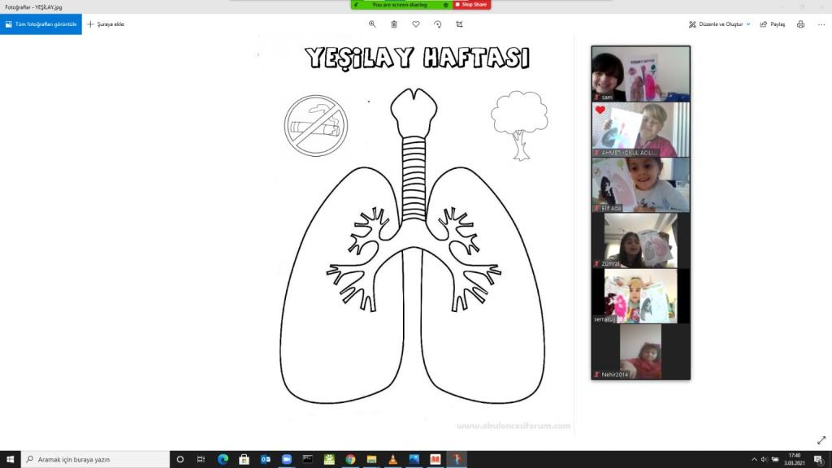Open the taskbar clock showing 17:40
Screen dimensions: 832x468
tap(795, 459)
